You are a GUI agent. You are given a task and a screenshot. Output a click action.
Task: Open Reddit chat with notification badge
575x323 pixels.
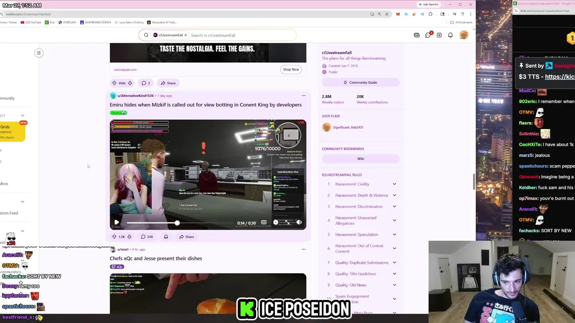tap(428, 35)
